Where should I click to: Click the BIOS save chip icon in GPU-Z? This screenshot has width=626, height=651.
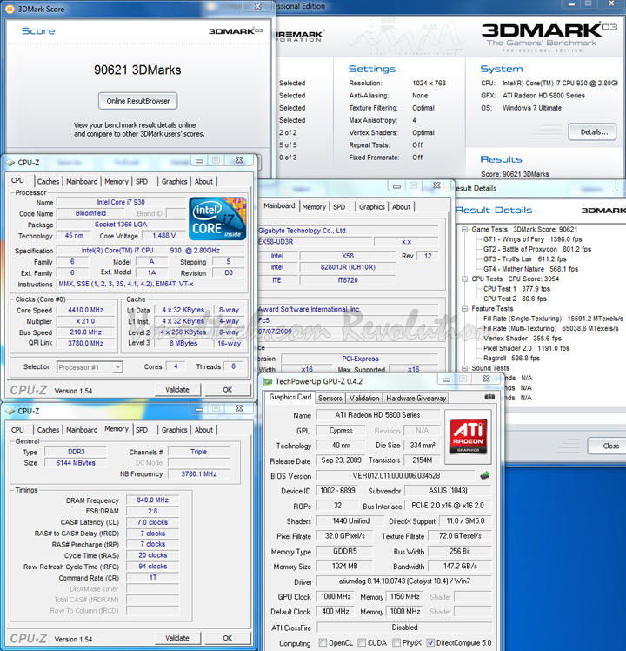(484, 475)
